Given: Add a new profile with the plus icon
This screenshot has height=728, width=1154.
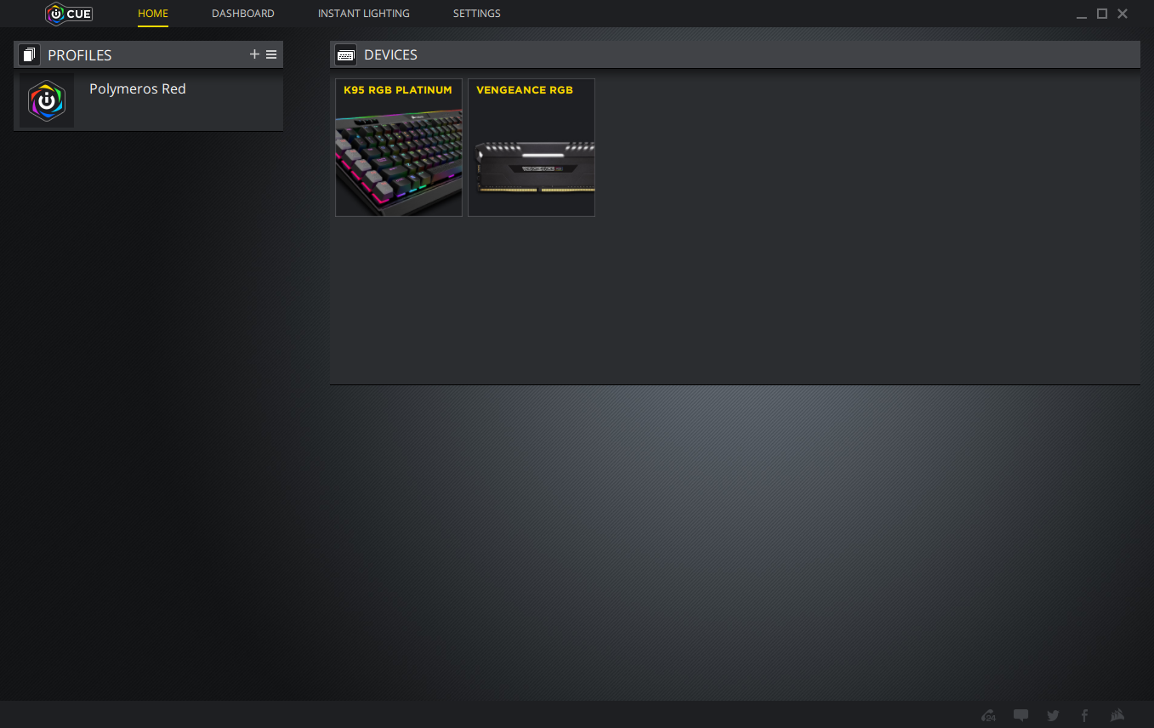Looking at the screenshot, I should [x=254, y=54].
